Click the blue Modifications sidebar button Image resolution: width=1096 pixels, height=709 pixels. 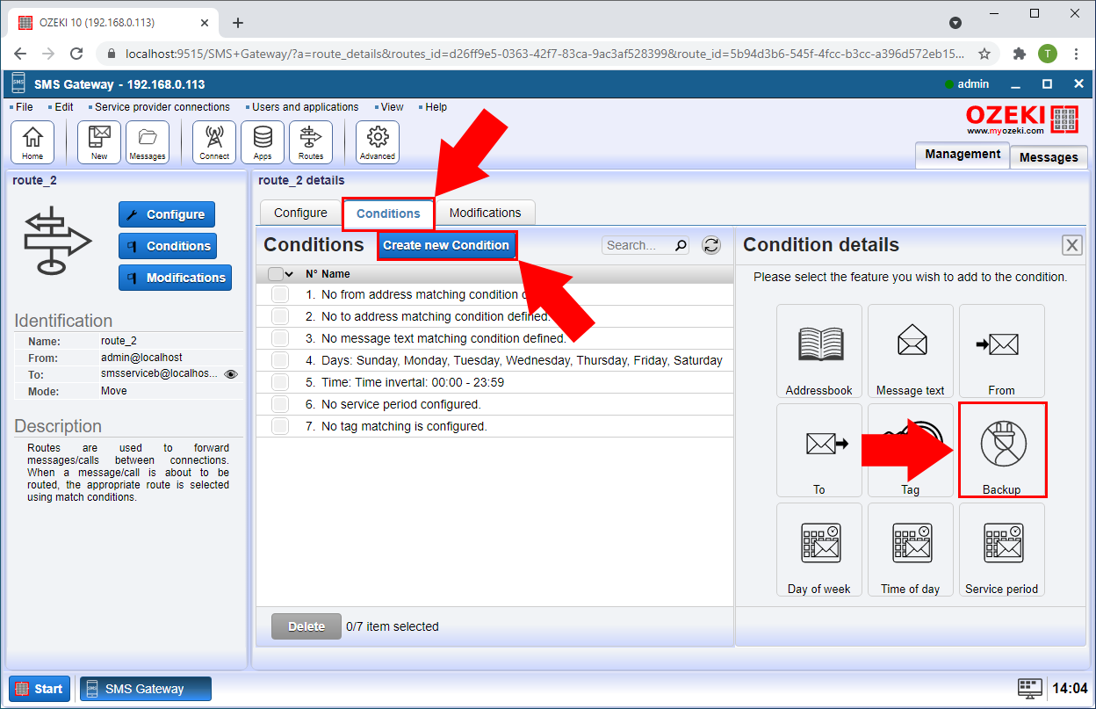coord(176,278)
